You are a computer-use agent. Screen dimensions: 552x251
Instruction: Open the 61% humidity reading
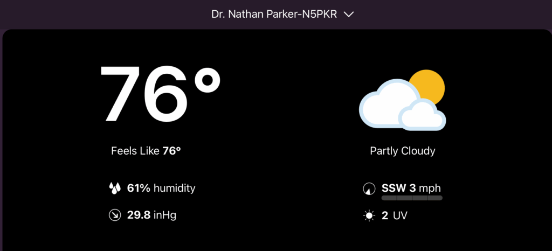(161, 189)
